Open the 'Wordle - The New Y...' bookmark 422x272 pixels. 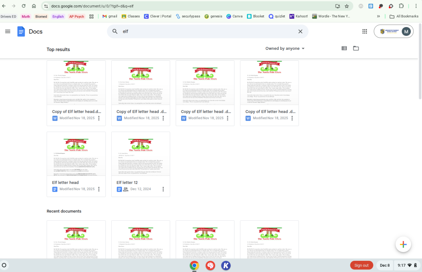331,17
